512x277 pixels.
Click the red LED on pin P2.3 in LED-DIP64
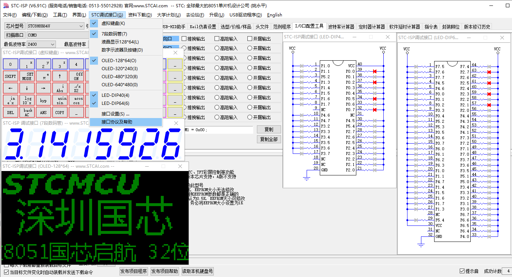489,94
